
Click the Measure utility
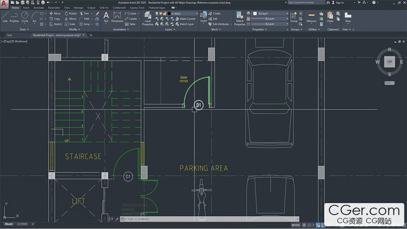(x=311, y=17)
